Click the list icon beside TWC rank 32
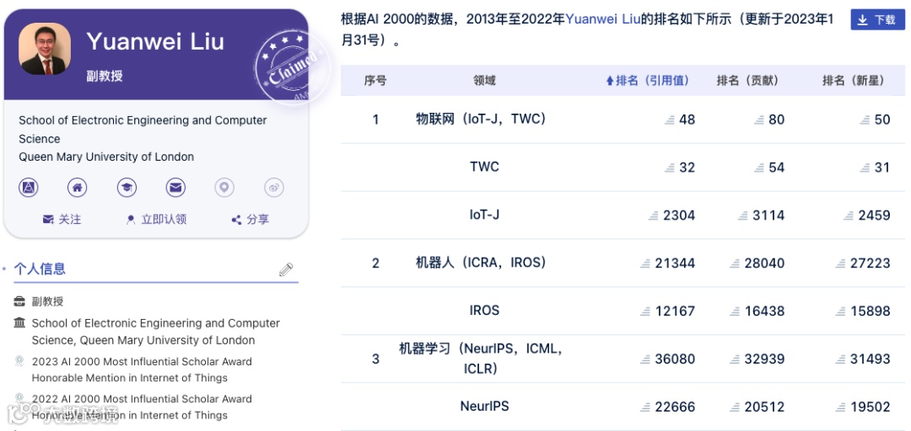 [x=670, y=167]
